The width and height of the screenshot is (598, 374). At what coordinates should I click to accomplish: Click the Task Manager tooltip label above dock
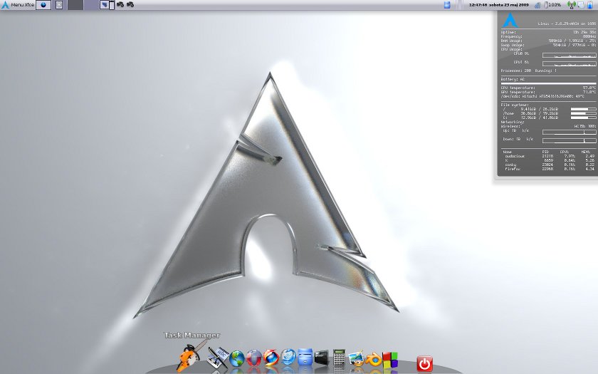click(x=192, y=336)
